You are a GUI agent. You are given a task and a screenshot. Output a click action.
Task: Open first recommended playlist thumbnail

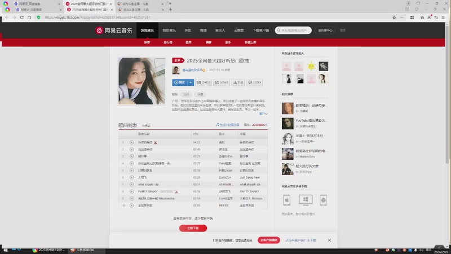tap(288, 108)
